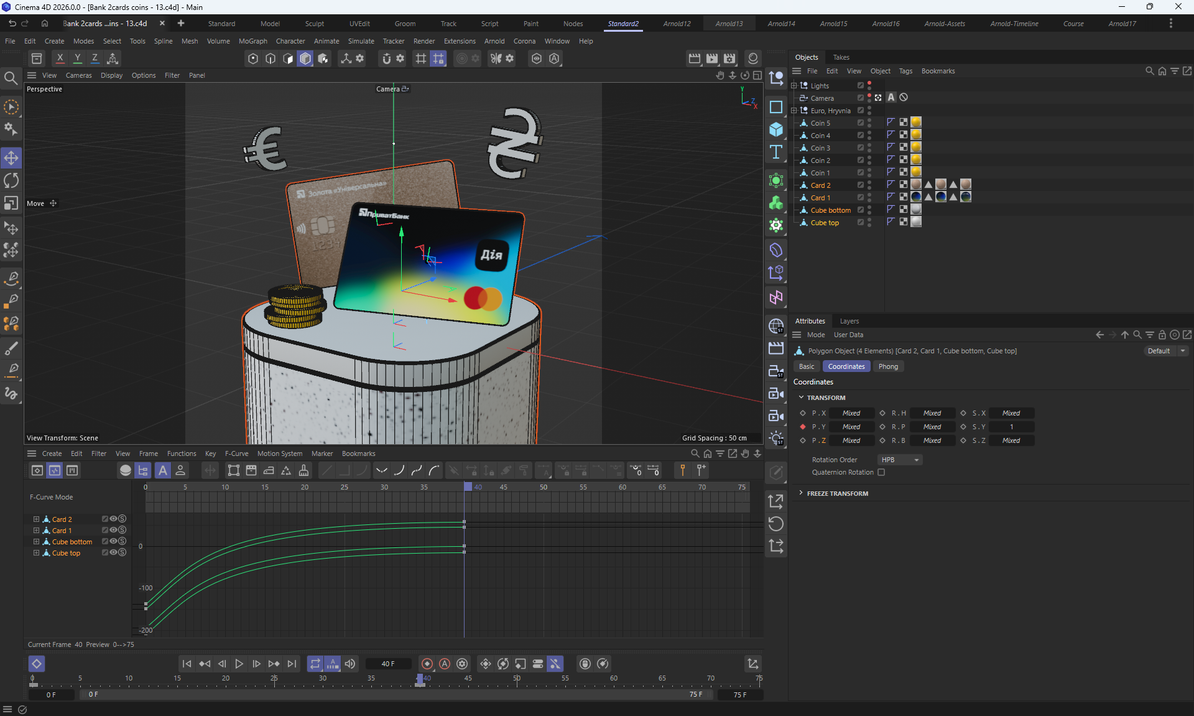
Task: Click the Text object icon
Action: tap(776, 152)
